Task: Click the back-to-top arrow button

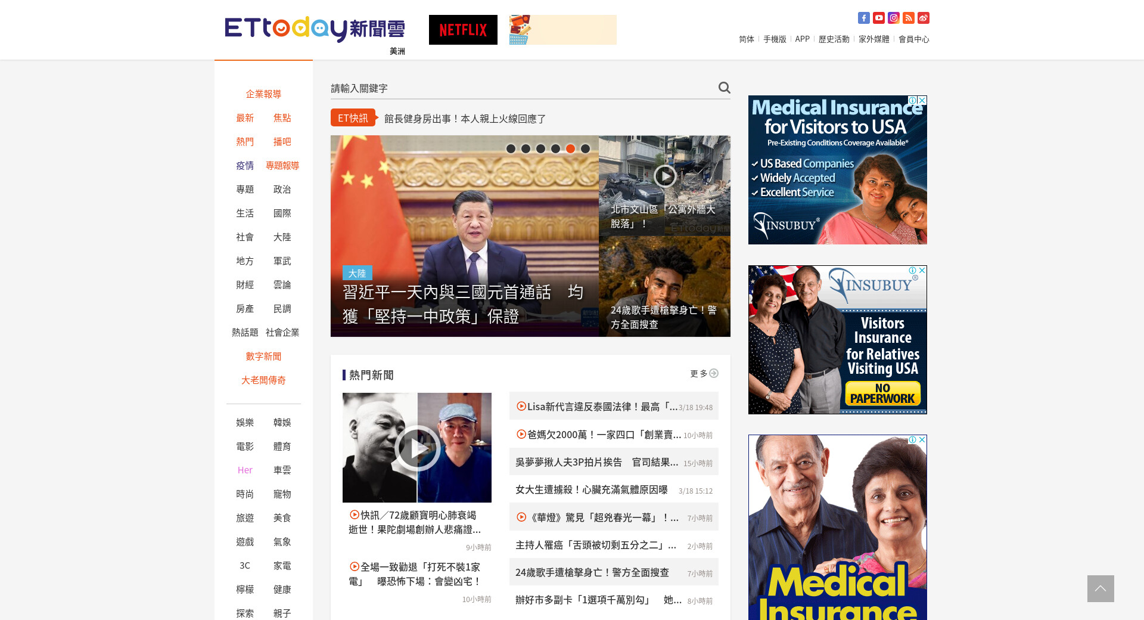Action: 1100,588
